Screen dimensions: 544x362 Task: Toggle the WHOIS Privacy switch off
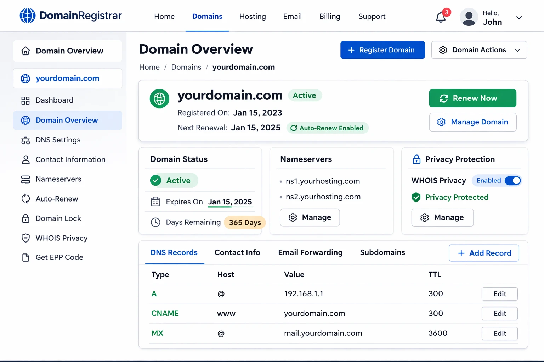point(512,181)
